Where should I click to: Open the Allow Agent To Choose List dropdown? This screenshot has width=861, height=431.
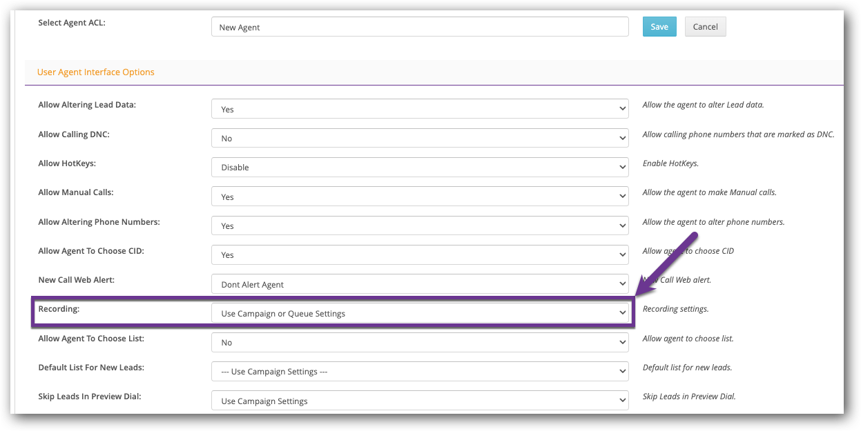[x=419, y=342]
